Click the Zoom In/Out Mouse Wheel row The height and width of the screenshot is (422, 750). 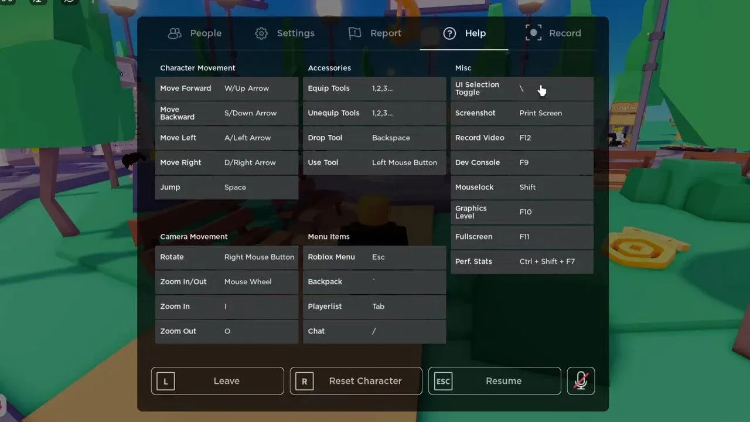227,282
